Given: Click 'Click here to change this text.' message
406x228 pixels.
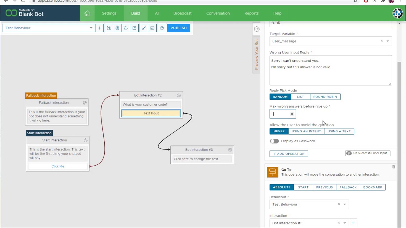Looking at the screenshot, I should coord(196,159).
